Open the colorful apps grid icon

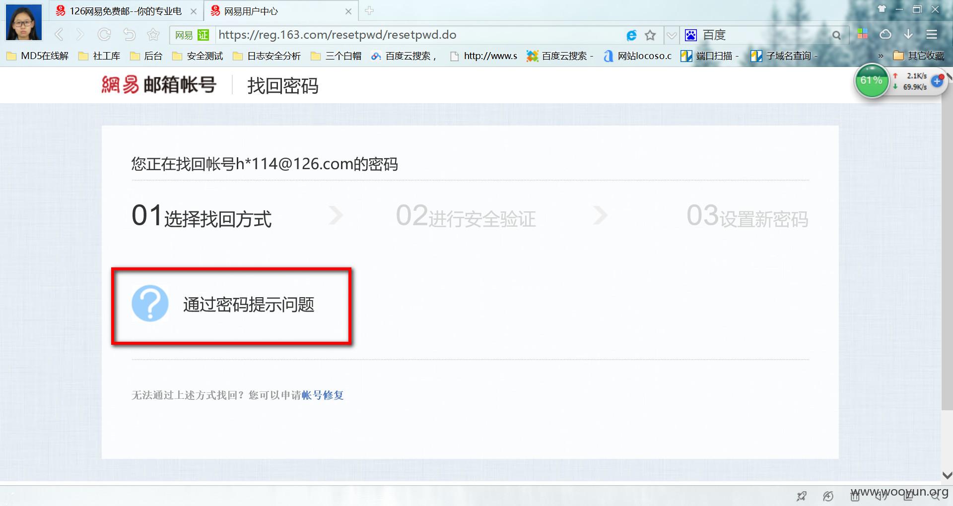pos(862,34)
